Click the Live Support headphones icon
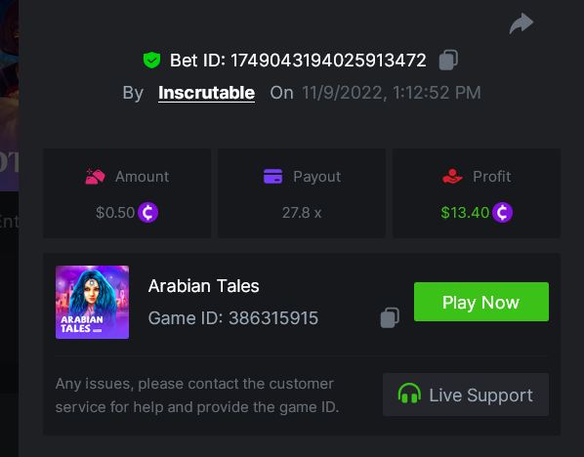Screen dimensions: 584x457 coord(409,394)
